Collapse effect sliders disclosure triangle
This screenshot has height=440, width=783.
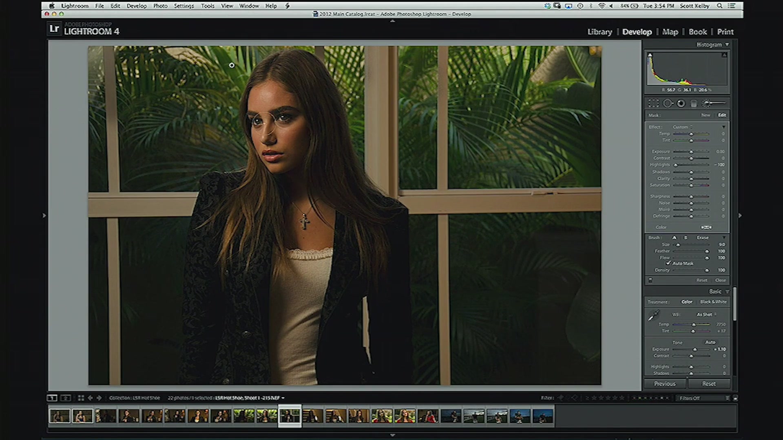click(724, 127)
